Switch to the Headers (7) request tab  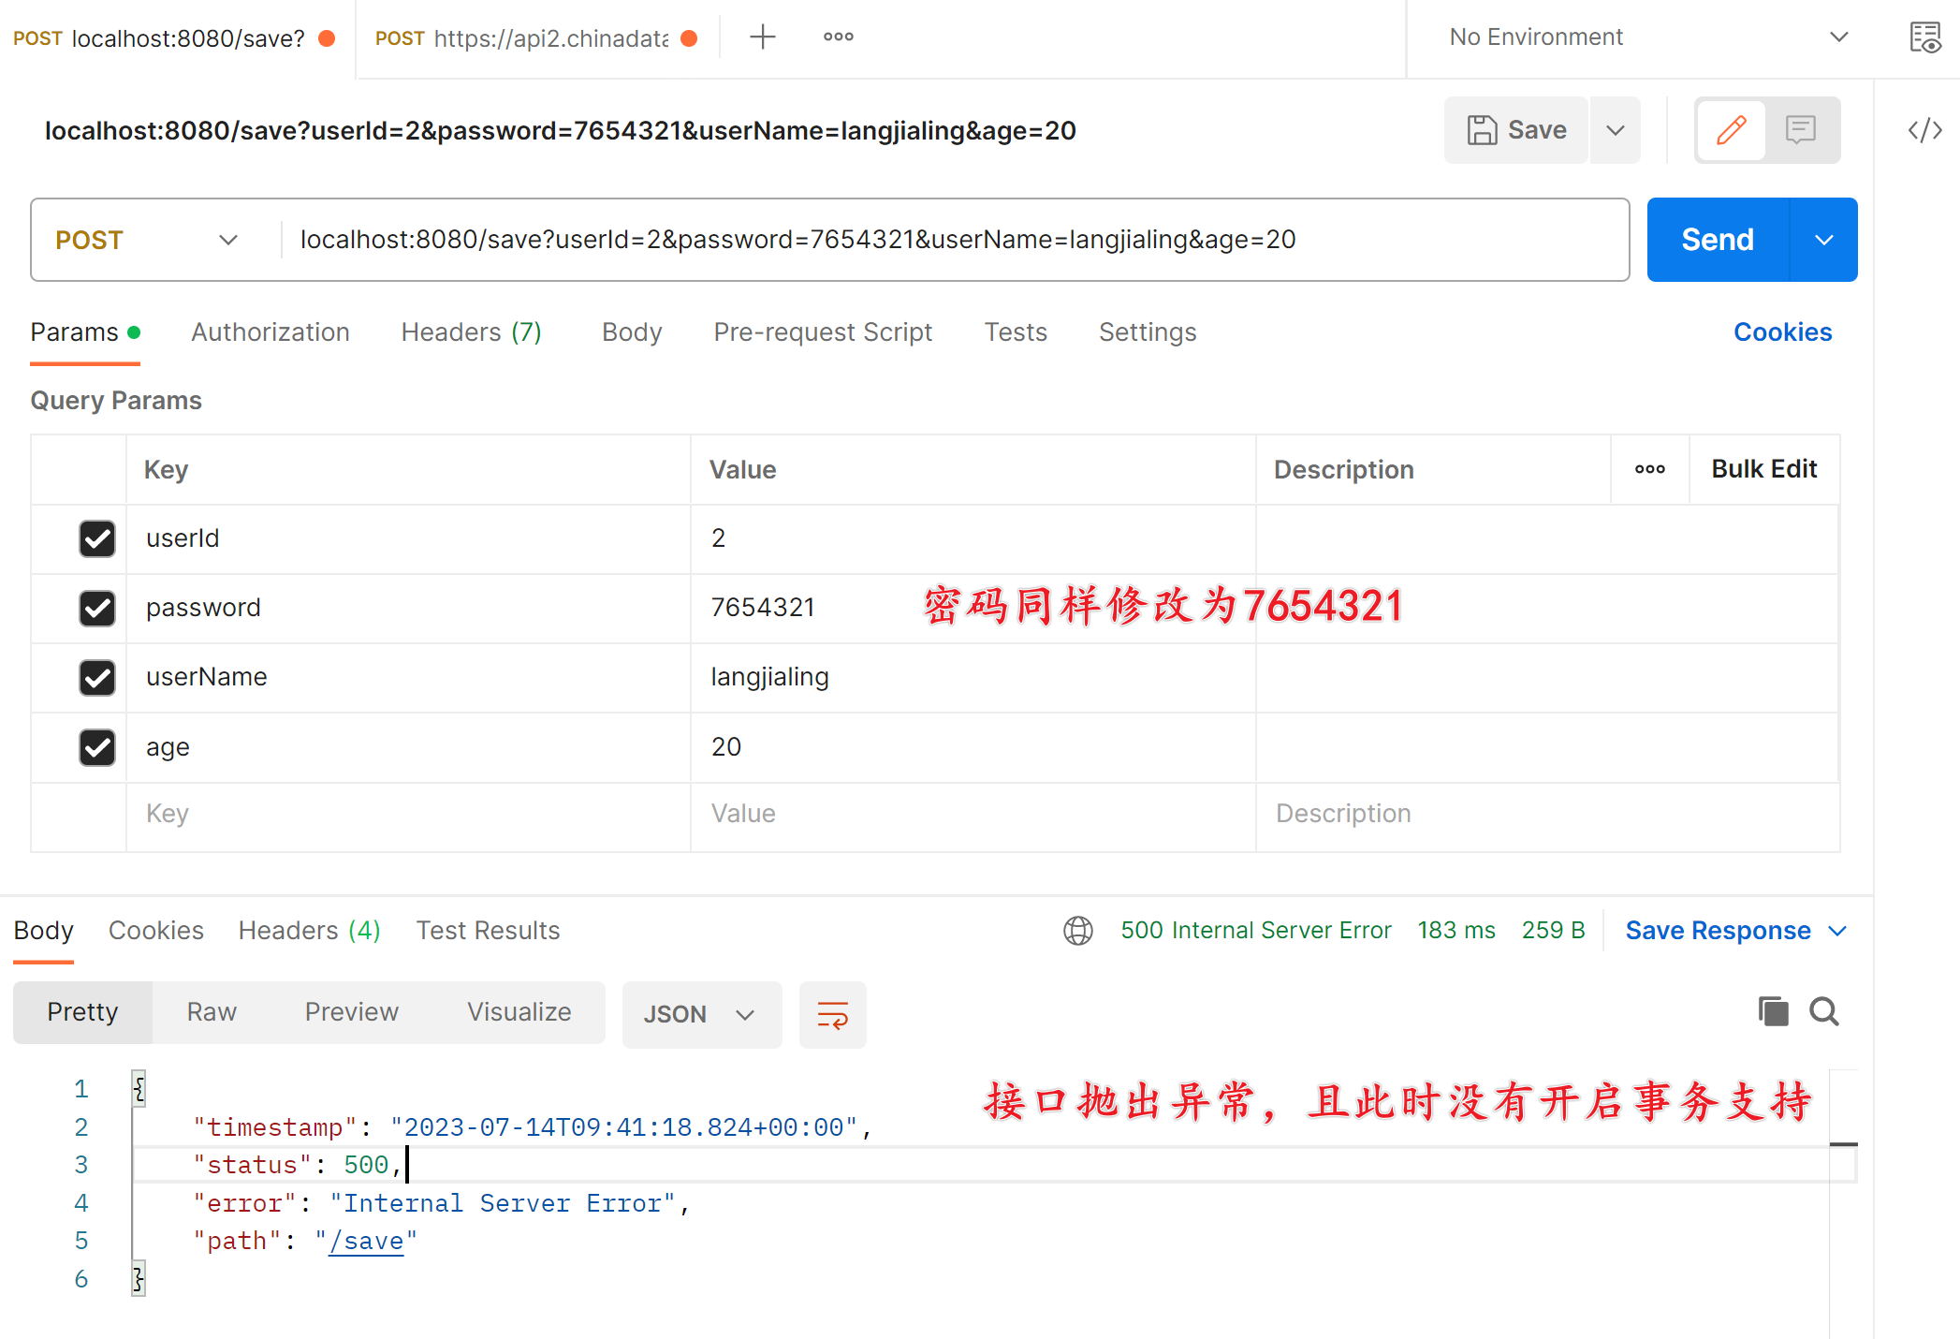click(x=471, y=332)
